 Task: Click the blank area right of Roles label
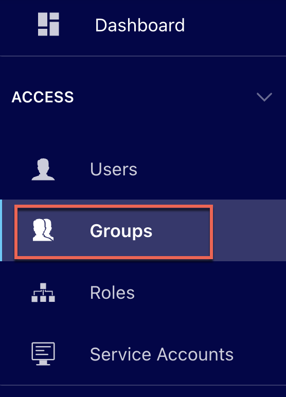pos(210,293)
